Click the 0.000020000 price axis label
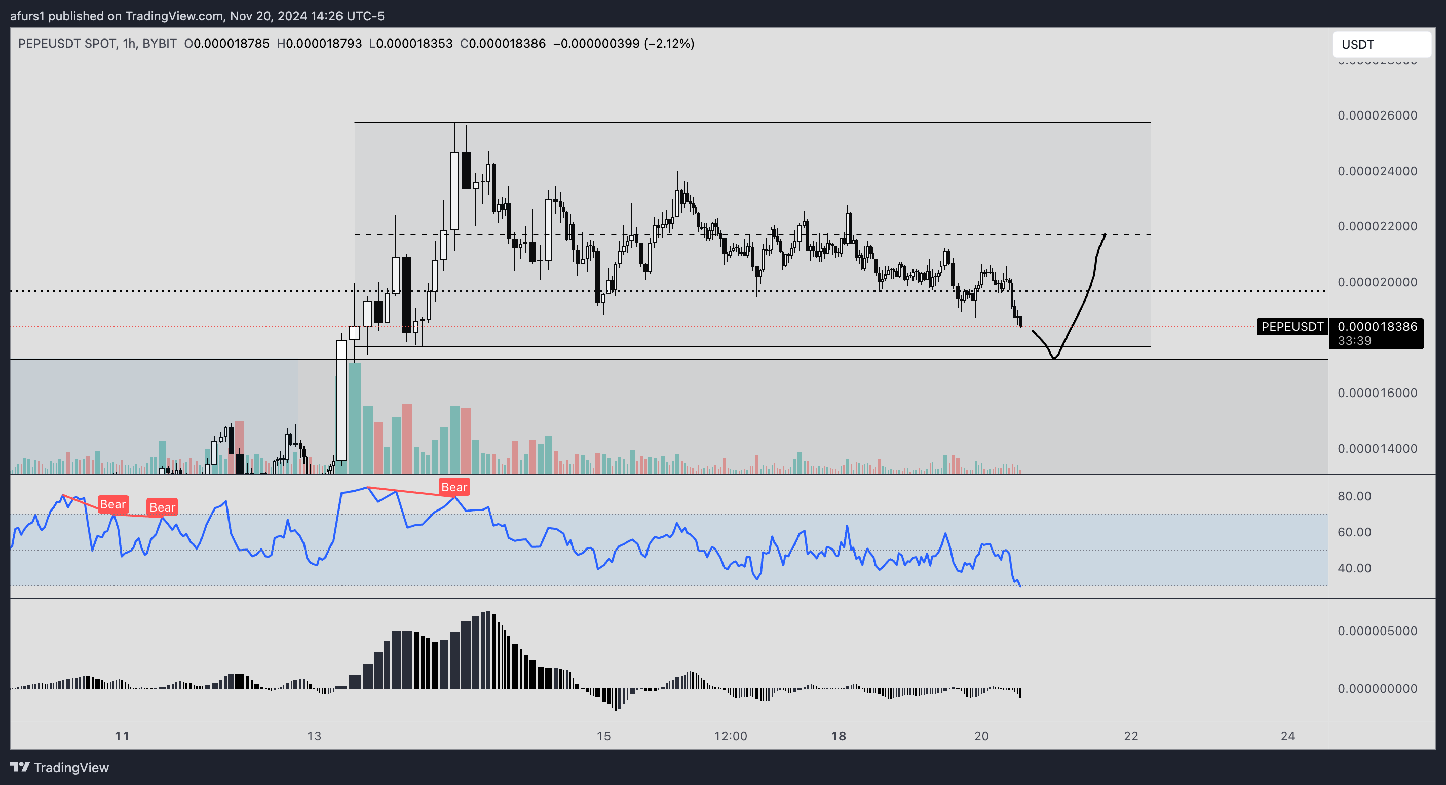Screen dimensions: 1446x785 (1377, 282)
